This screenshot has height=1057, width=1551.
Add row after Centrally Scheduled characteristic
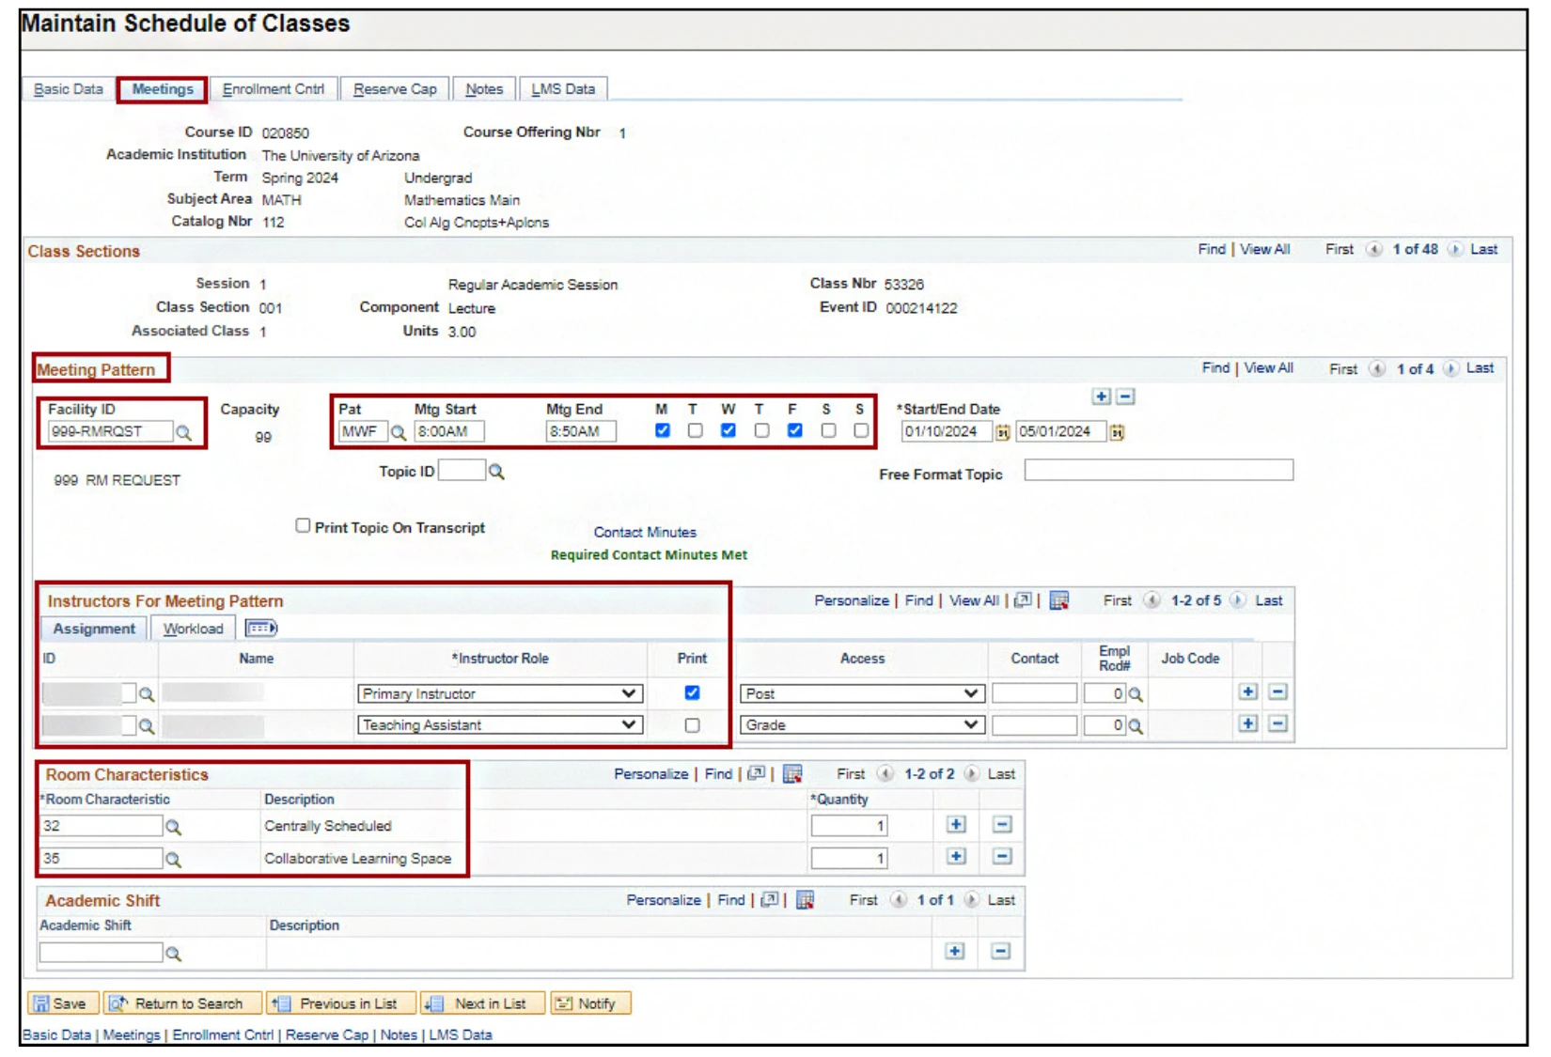click(956, 824)
